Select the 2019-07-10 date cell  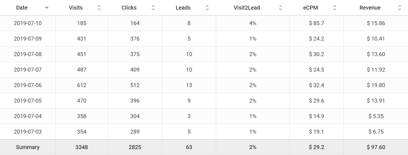(28, 23)
